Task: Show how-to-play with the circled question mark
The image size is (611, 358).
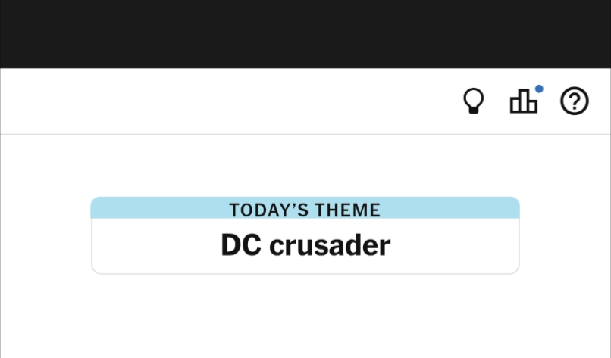Action: (575, 101)
